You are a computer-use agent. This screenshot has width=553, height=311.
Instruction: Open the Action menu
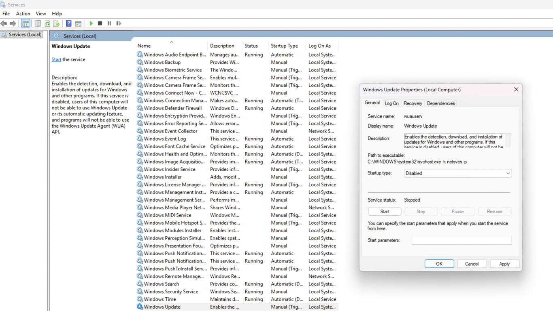coord(23,14)
